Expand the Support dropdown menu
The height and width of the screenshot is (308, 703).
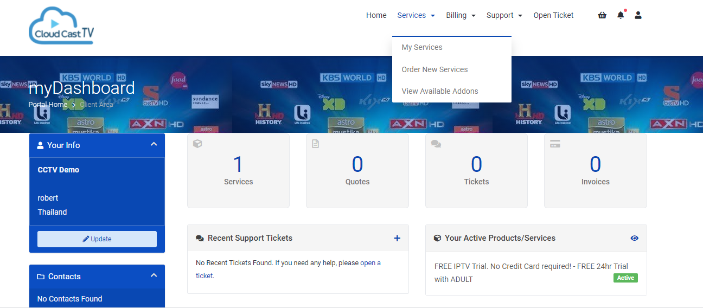pyautogui.click(x=504, y=15)
